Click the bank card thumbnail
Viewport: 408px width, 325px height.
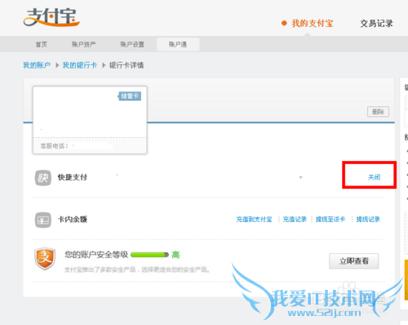tap(90, 120)
